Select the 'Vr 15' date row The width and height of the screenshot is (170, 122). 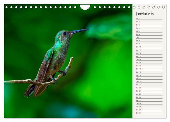point(149,63)
